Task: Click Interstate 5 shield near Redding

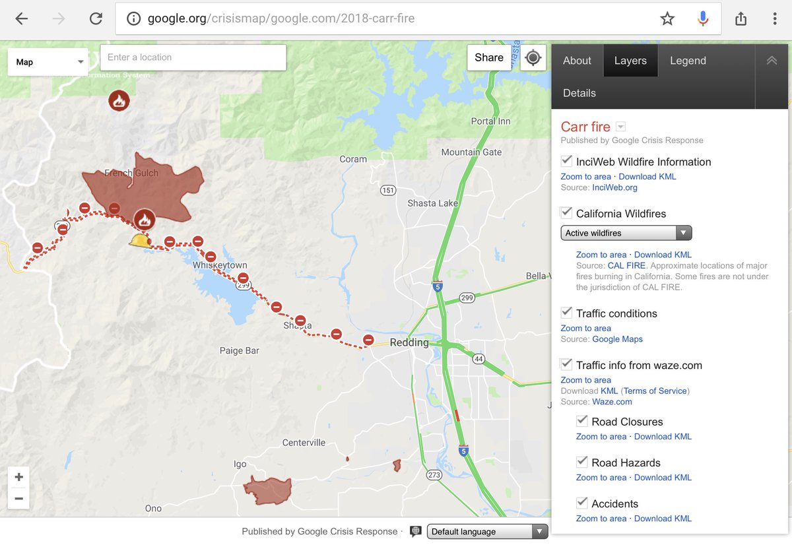Action: (x=437, y=286)
